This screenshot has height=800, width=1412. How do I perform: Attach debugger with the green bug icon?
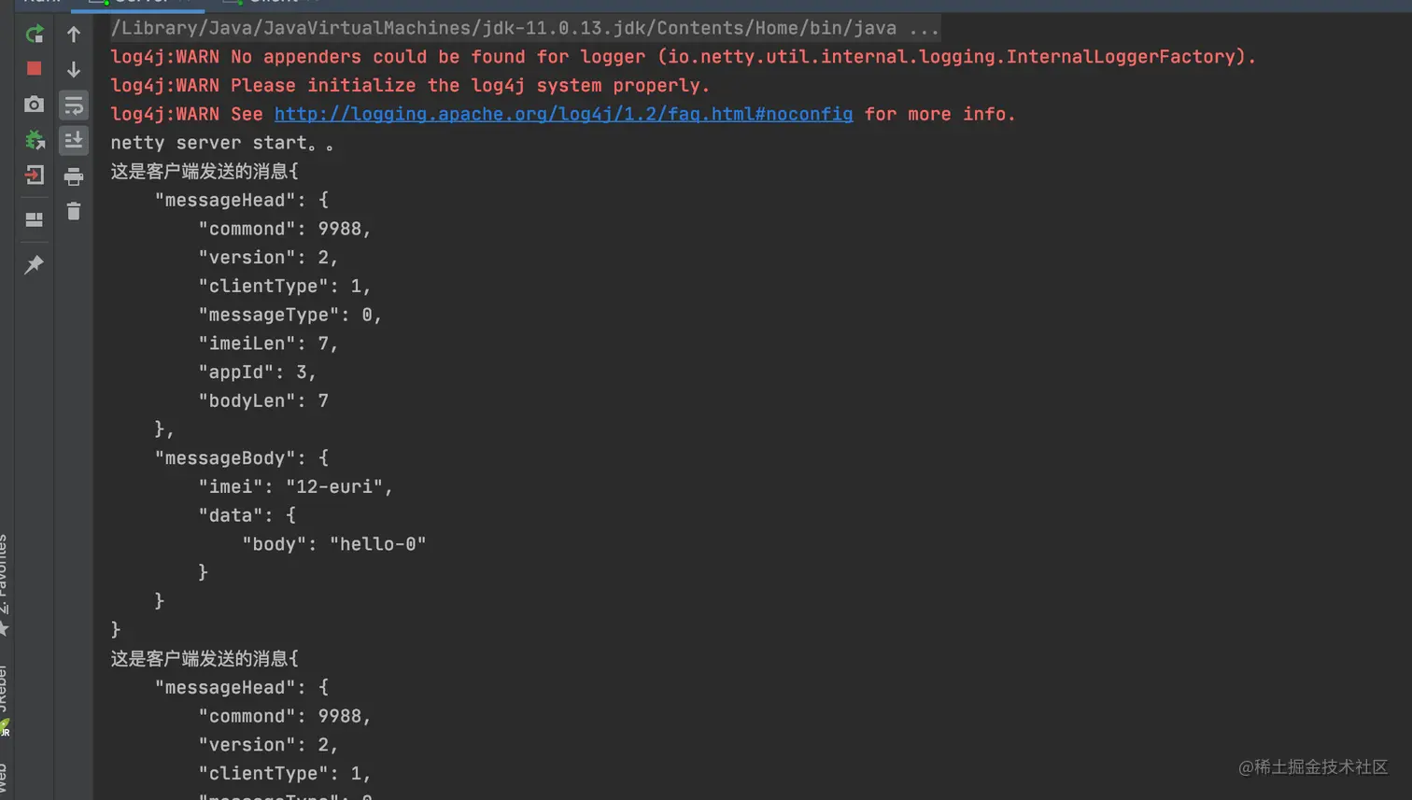click(35, 140)
